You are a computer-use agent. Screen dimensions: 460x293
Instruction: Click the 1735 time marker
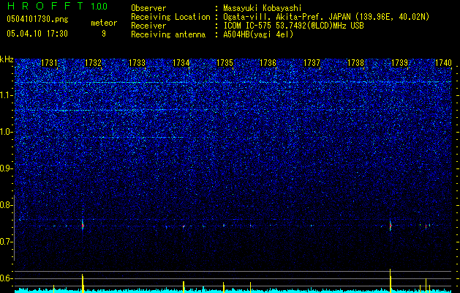[x=225, y=62]
